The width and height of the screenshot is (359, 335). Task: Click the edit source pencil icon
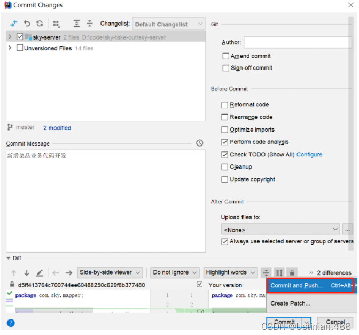(40, 273)
